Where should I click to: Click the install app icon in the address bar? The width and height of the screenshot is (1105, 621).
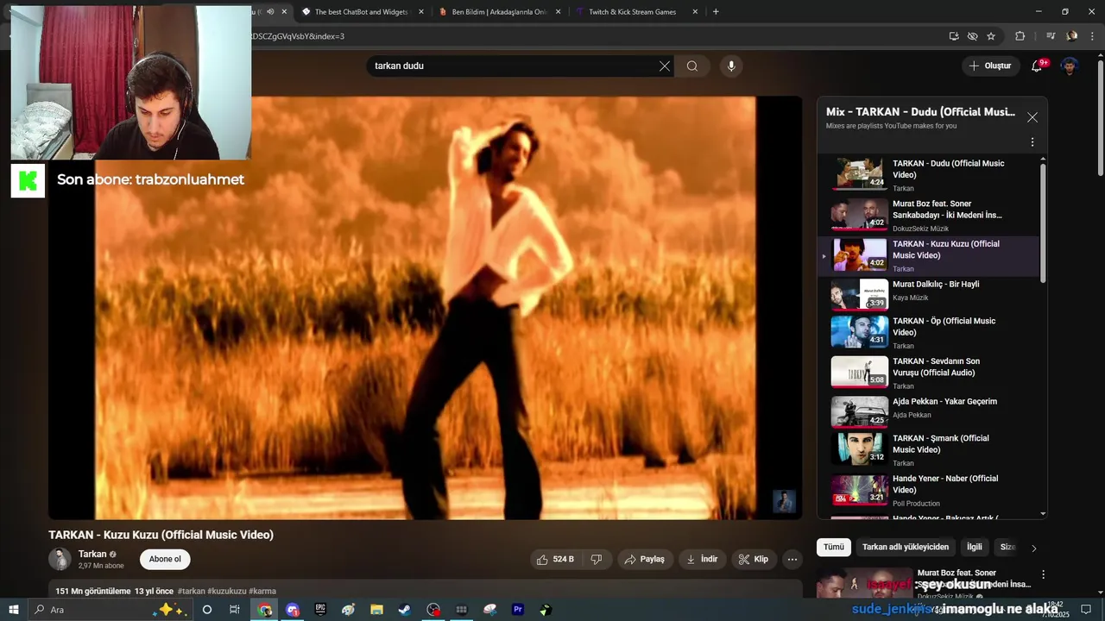point(954,36)
